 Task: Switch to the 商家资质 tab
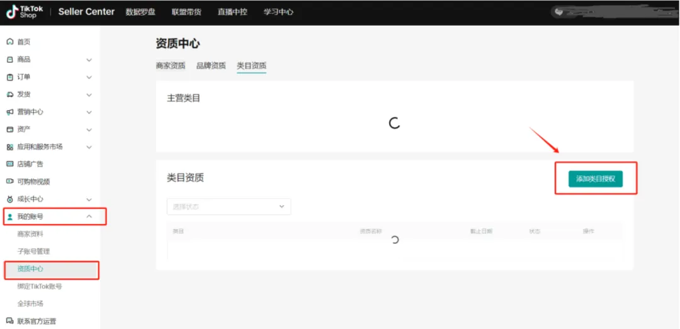point(170,65)
